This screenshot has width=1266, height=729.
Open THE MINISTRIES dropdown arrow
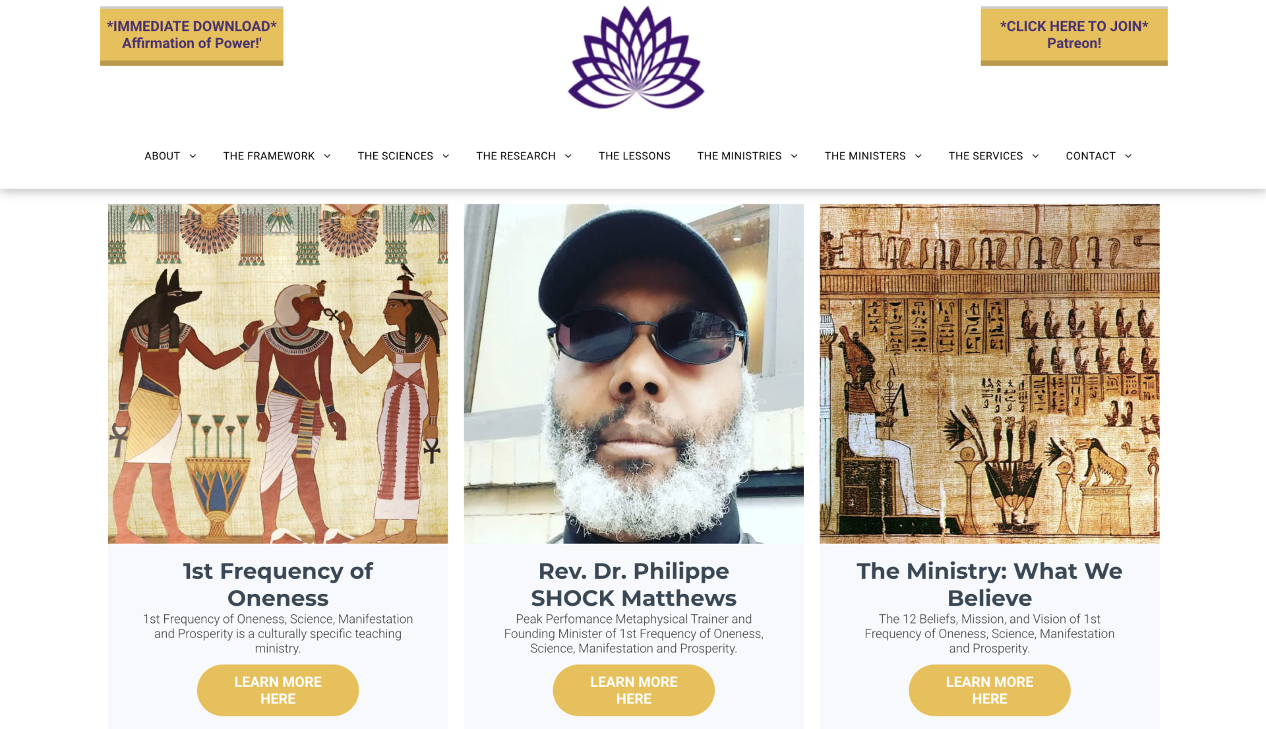[795, 156]
